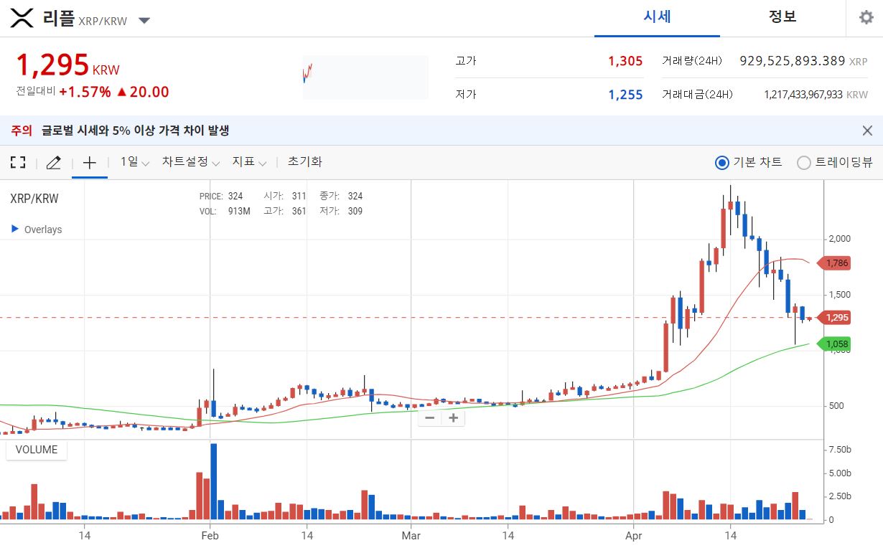
Task: Click the +1.57% change value
Action: pos(85,92)
